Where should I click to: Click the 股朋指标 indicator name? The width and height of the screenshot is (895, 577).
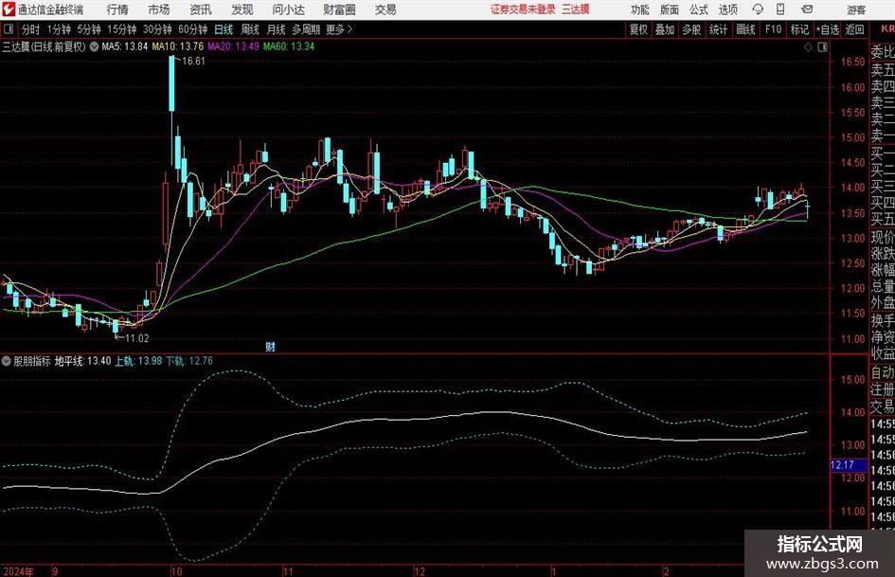tap(32, 361)
